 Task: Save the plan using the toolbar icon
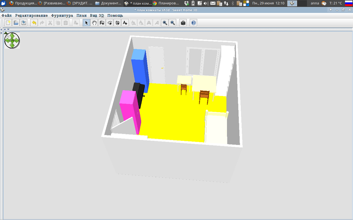tap(23, 23)
